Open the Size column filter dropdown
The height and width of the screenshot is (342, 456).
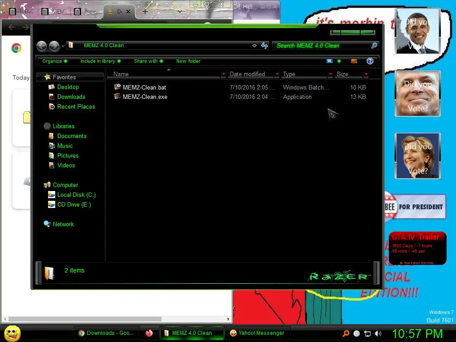366,74
